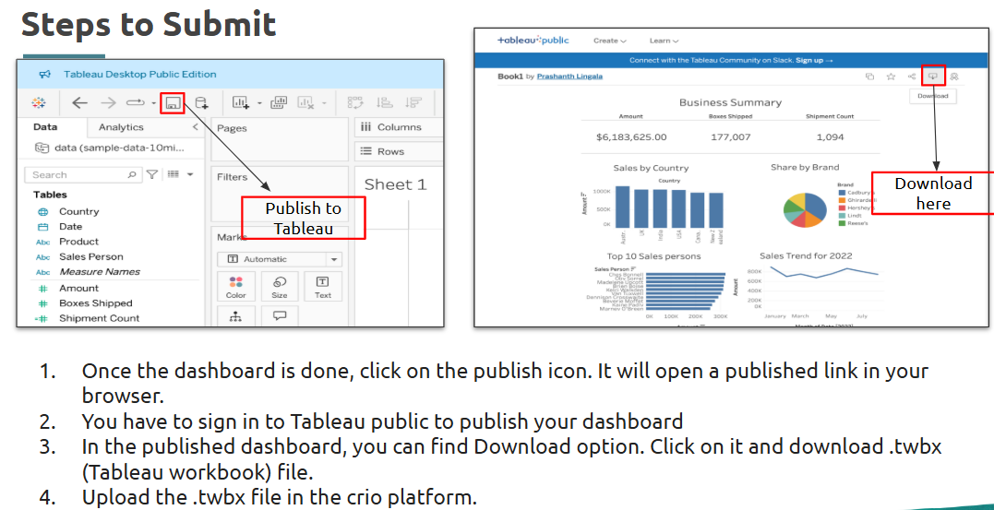Screen dimensions: 994x510
Task: Click the $6,183,625.00 amount value
Action: pos(630,136)
